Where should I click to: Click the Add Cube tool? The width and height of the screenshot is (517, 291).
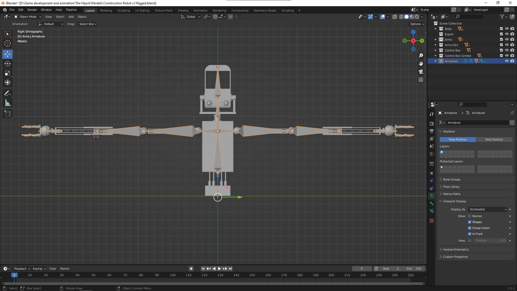pos(8,114)
